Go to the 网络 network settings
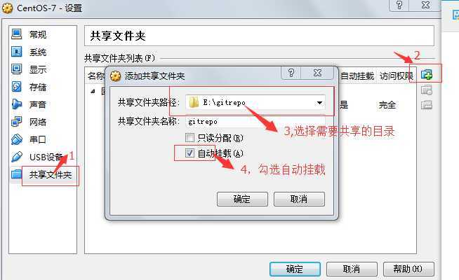Screen dimensions: 459x280 (29, 122)
